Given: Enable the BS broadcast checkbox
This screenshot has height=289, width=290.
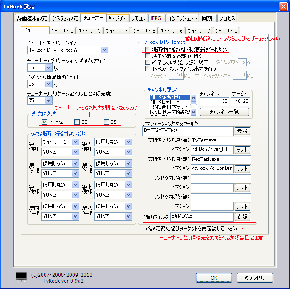Looking at the screenshot, I should (x=77, y=122).
